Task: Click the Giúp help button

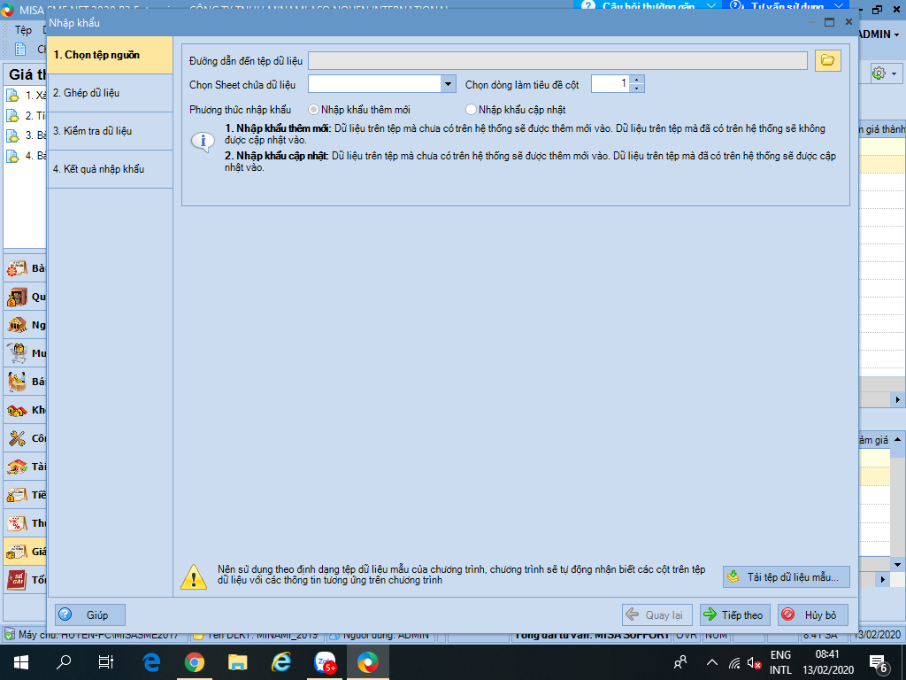Action: [x=89, y=614]
